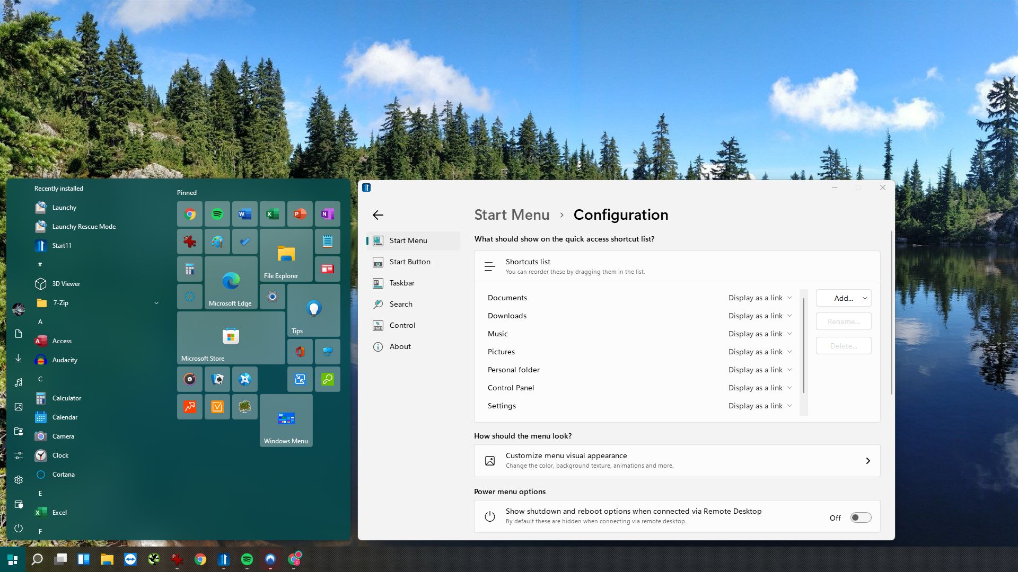Open Settings shortcut display dropdown
Image resolution: width=1018 pixels, height=572 pixels.
(x=760, y=406)
